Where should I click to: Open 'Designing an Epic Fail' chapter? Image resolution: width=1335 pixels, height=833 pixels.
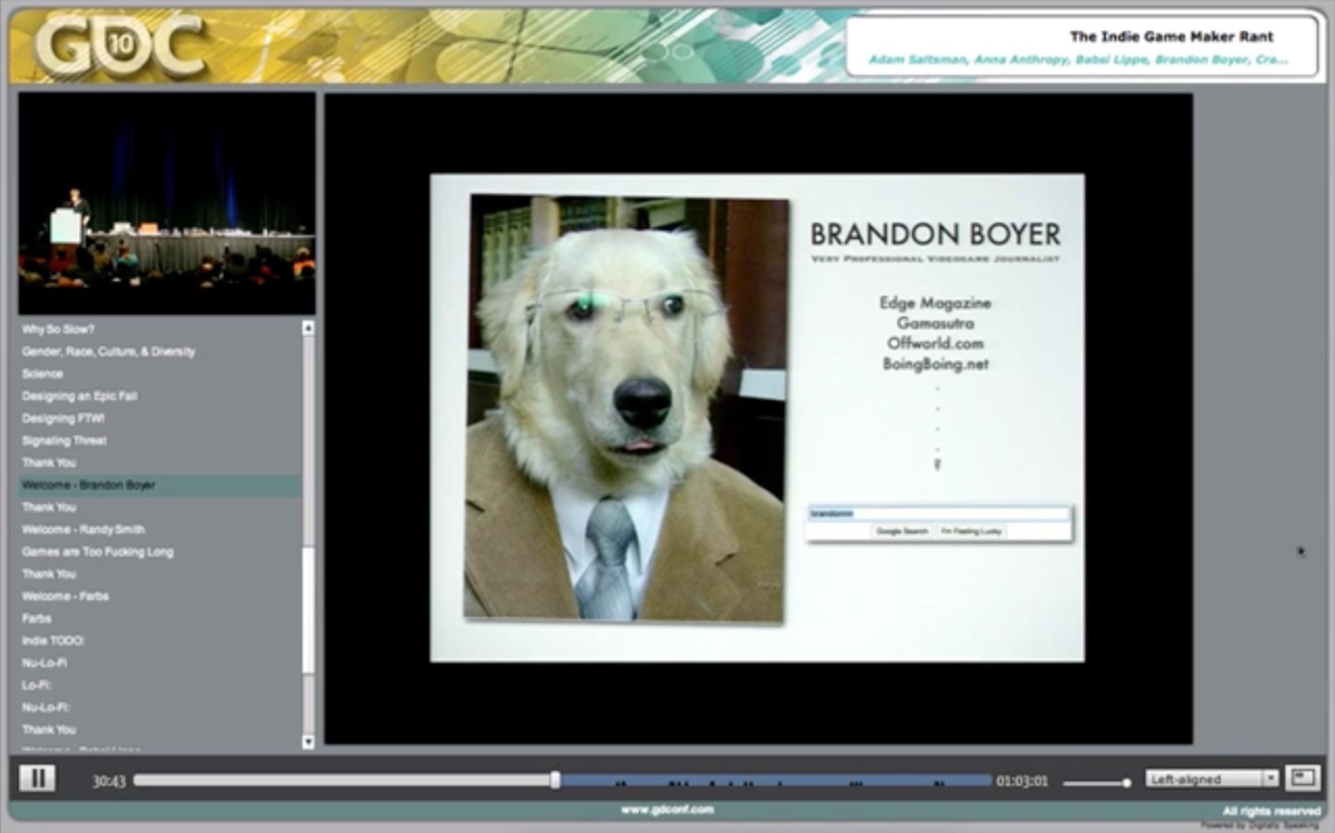(79, 396)
